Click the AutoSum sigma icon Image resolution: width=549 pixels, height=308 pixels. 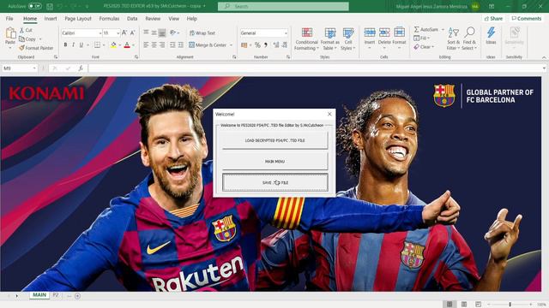pyautogui.click(x=417, y=29)
